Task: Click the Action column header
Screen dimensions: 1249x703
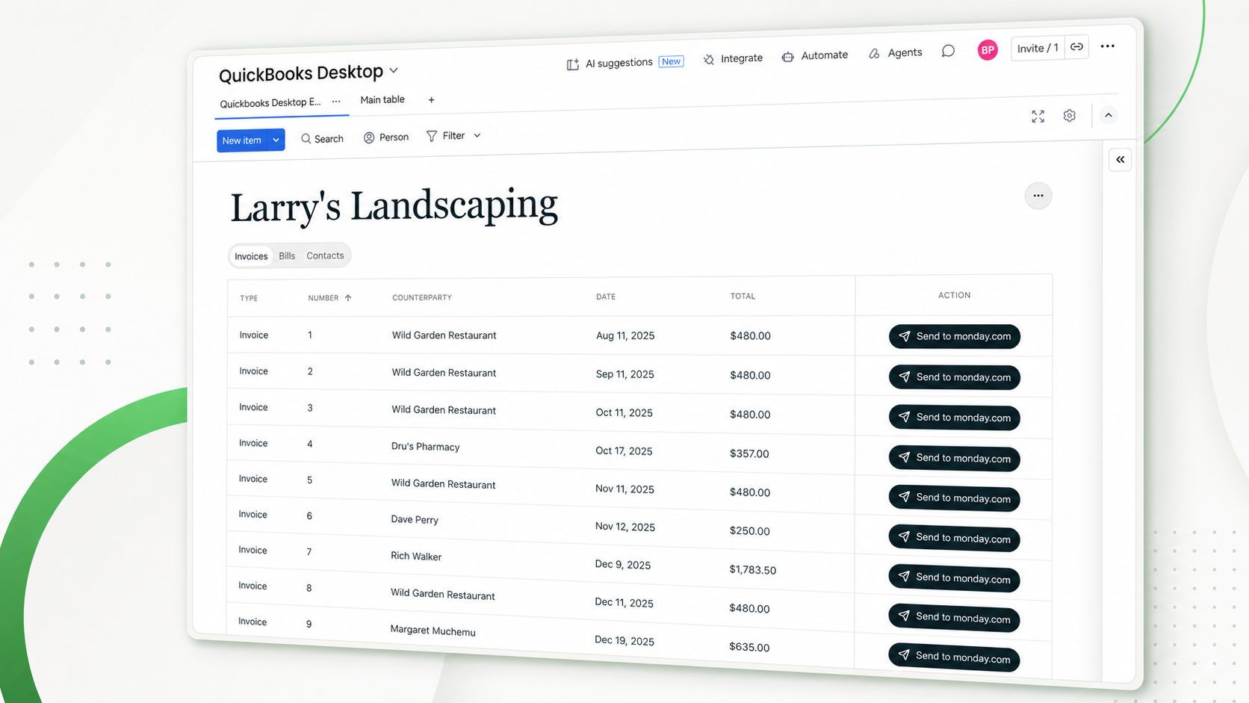Action: [x=955, y=295]
